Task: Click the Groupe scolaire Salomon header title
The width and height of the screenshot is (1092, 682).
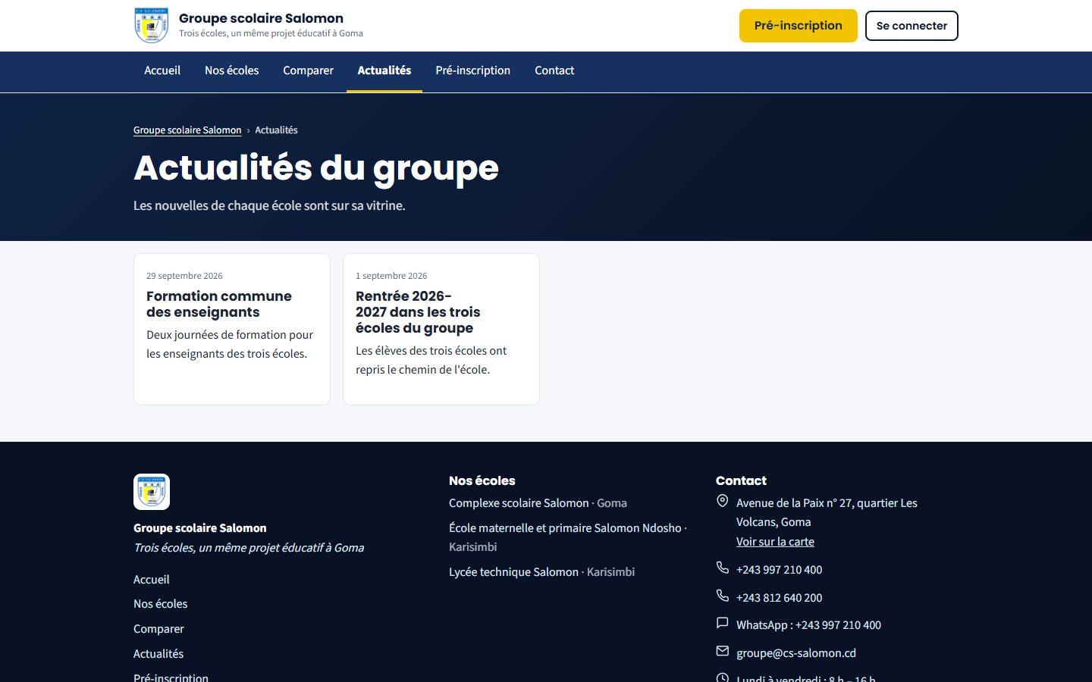Action: pyautogui.click(x=261, y=18)
